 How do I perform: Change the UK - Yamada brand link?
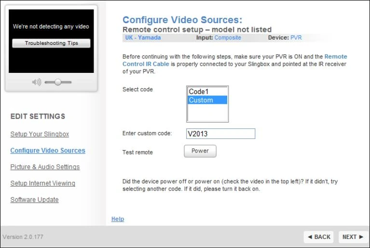(x=143, y=38)
